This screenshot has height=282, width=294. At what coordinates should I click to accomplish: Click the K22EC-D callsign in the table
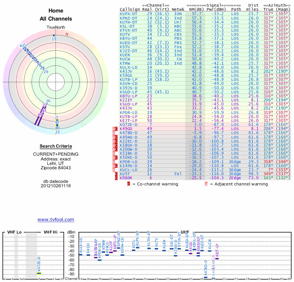tap(128, 141)
